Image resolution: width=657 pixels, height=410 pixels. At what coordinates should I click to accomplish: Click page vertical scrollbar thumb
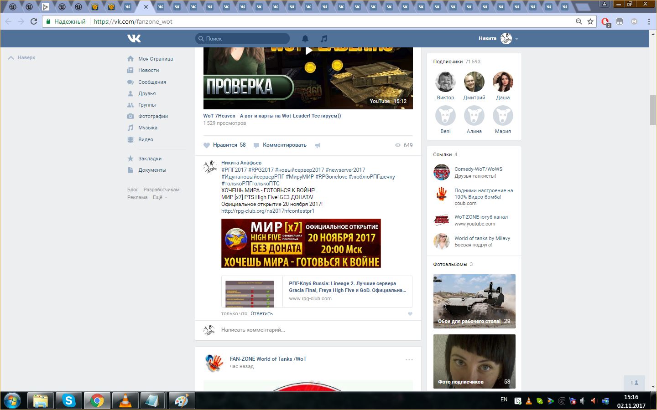tap(653, 110)
